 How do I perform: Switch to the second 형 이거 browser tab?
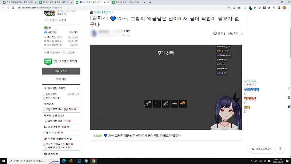pos(56,2)
